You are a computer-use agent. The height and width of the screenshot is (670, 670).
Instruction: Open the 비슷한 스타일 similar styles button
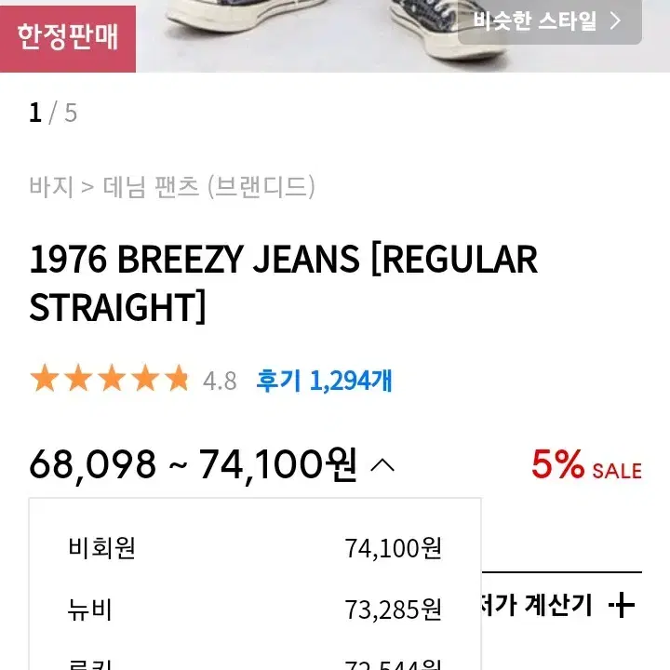pos(550,21)
